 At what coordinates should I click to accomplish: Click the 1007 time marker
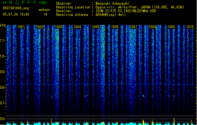click(133, 27)
